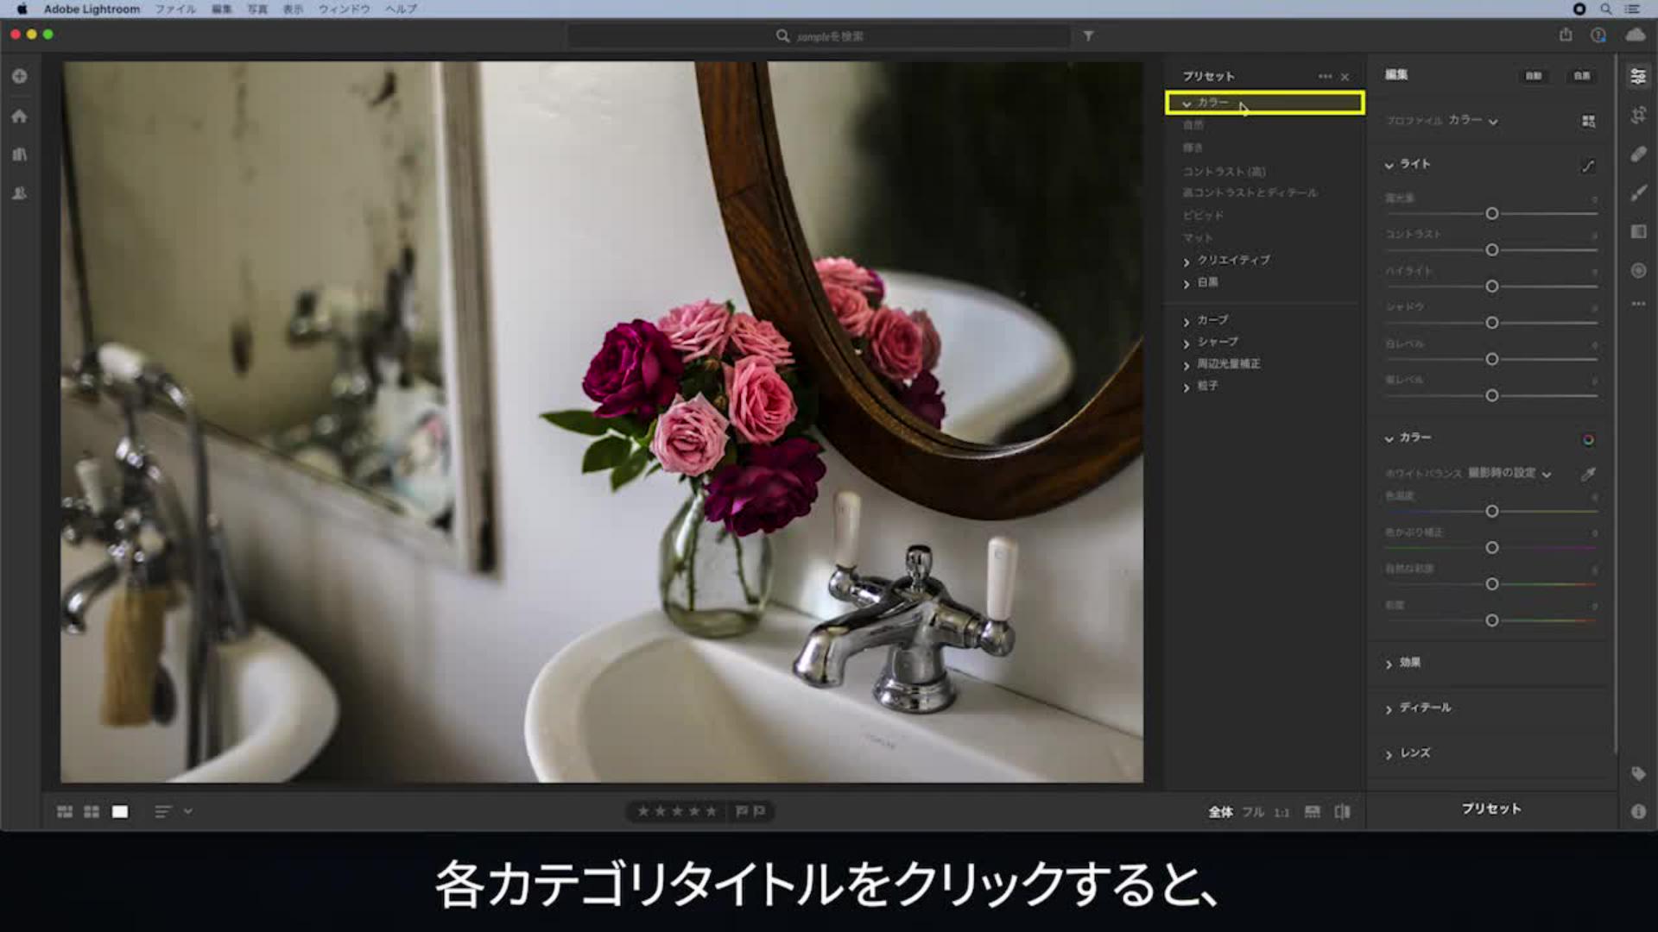Image resolution: width=1658 pixels, height=932 pixels.
Task: Click the white balance eyedropper
Action: pos(1588,474)
